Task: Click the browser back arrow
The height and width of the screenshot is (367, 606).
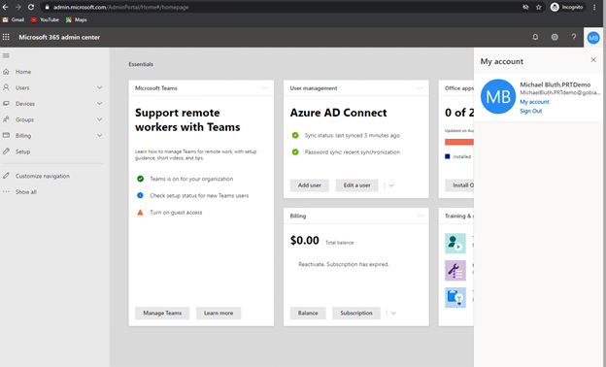Action: point(6,7)
